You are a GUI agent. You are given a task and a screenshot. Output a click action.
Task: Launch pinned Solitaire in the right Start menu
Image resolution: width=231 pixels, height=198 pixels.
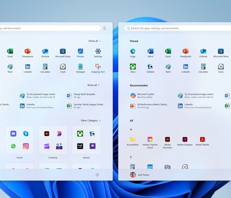pos(150,68)
